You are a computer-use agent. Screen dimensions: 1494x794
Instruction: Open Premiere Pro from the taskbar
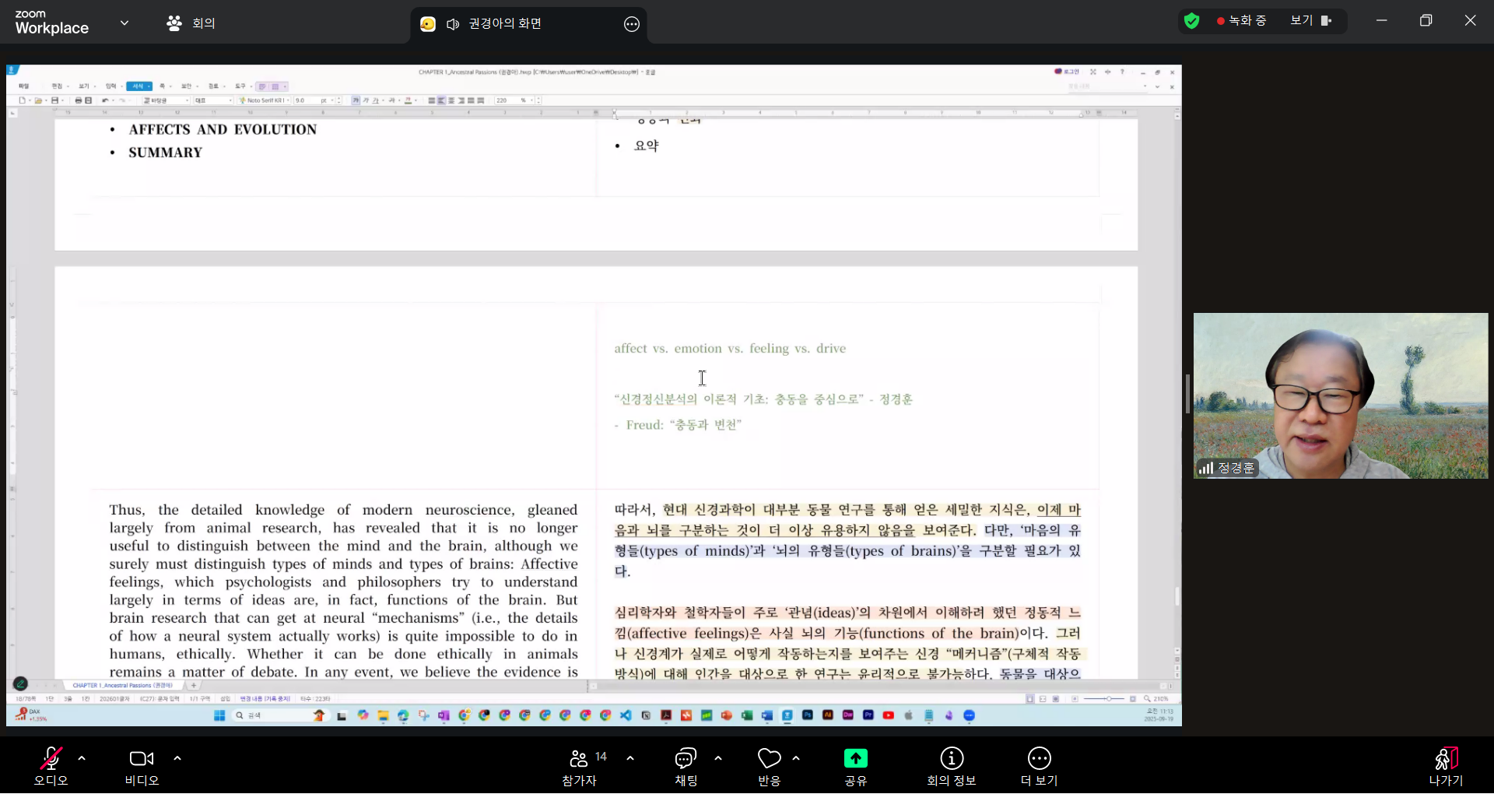tap(868, 715)
